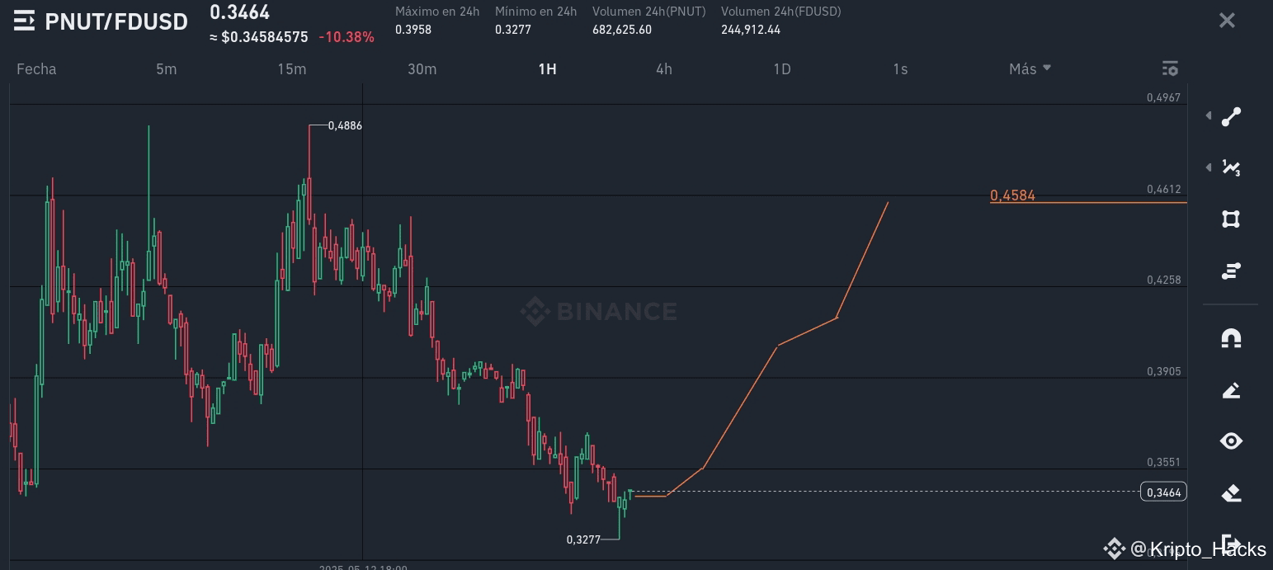Open the Más timeframe dropdown

pyautogui.click(x=1030, y=68)
